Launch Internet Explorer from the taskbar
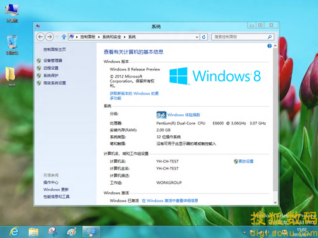The width and height of the screenshot is (318, 238). tap(15, 232)
